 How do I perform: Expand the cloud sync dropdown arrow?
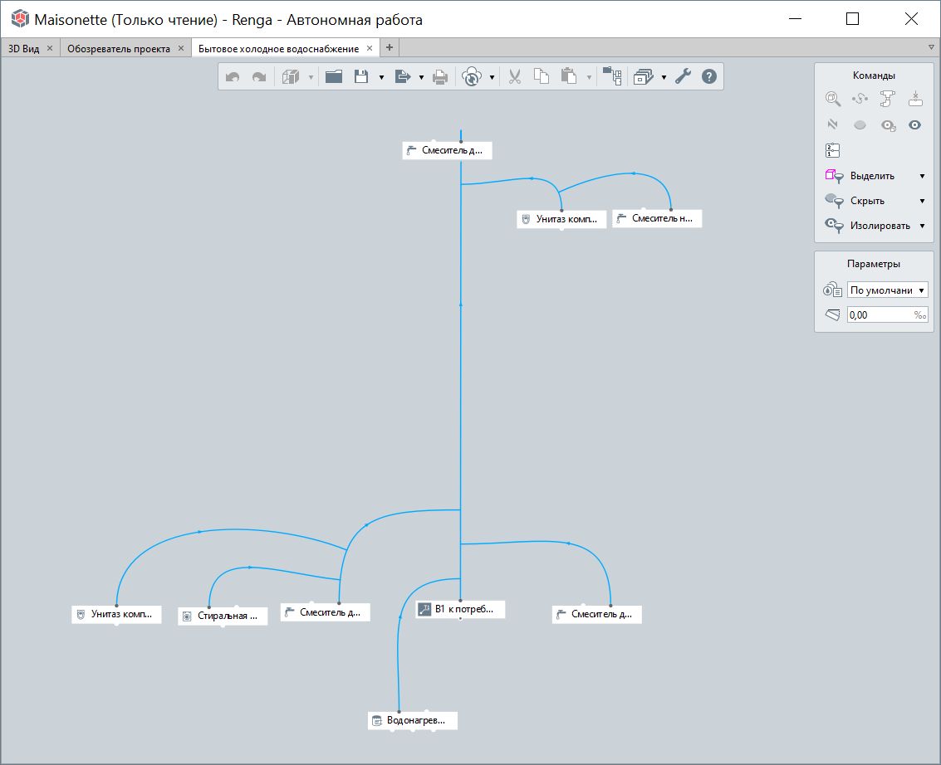click(x=493, y=77)
